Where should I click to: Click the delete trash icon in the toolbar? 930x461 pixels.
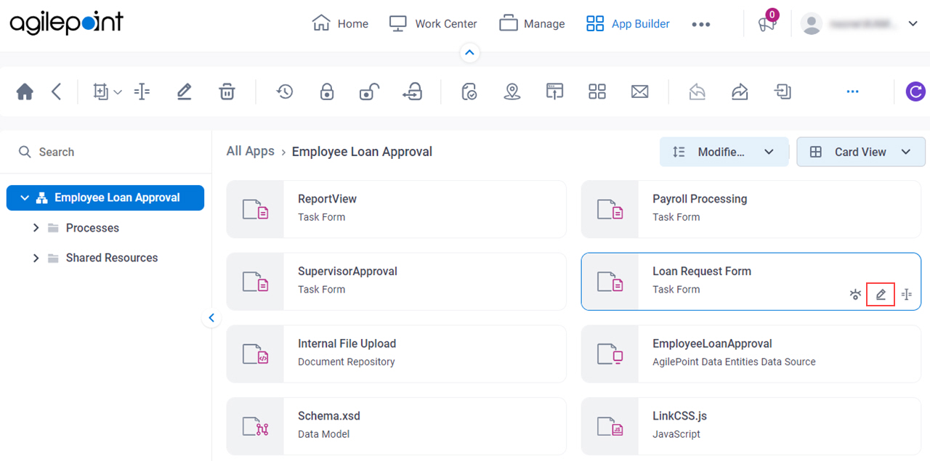(227, 91)
